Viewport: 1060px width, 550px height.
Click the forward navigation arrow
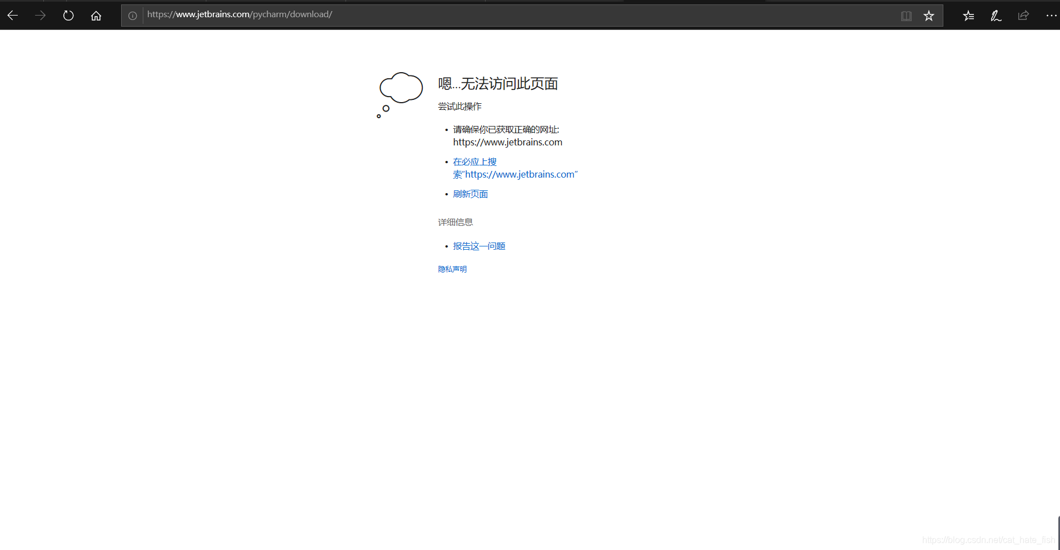pos(40,15)
